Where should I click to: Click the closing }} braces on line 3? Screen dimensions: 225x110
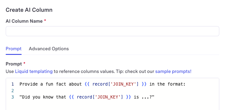pos(128,97)
